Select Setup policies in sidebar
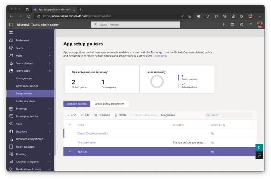 tap(30, 94)
